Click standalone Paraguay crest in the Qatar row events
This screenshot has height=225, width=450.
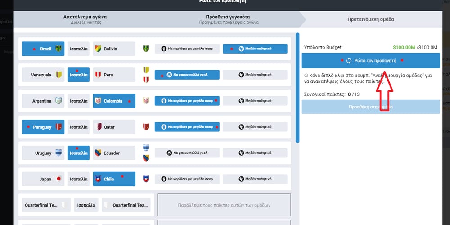click(146, 127)
